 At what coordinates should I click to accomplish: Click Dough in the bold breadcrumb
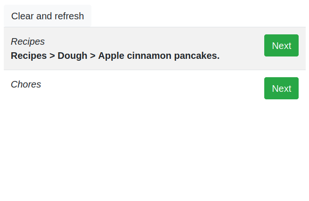73,56
